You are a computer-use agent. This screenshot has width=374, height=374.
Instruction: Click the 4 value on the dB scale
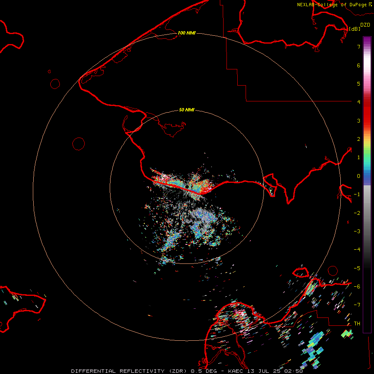359,102
